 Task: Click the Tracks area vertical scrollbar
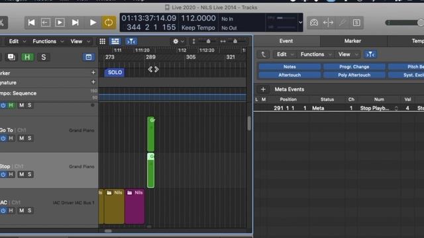[249, 124]
